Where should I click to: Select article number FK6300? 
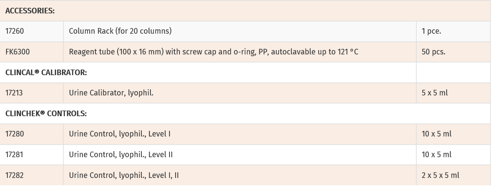point(17,52)
